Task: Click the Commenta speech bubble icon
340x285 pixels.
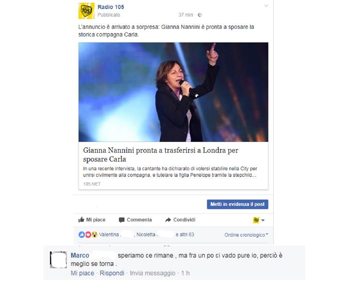Action: [x=122, y=220]
